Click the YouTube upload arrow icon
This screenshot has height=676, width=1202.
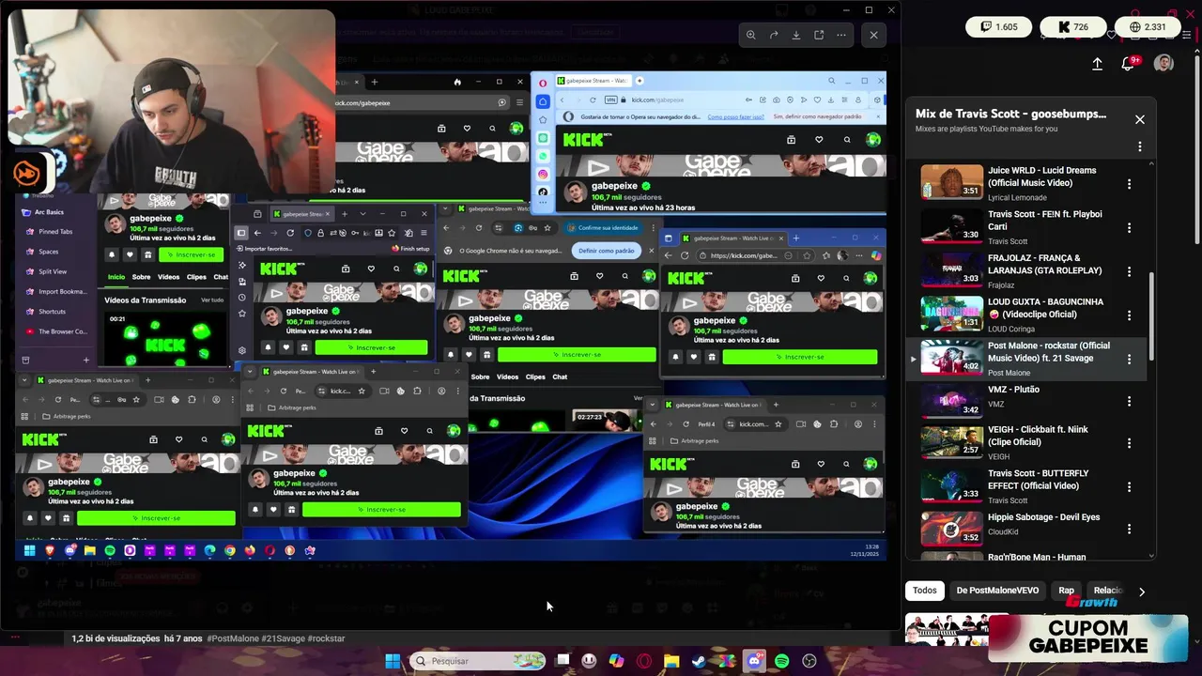1097,64
